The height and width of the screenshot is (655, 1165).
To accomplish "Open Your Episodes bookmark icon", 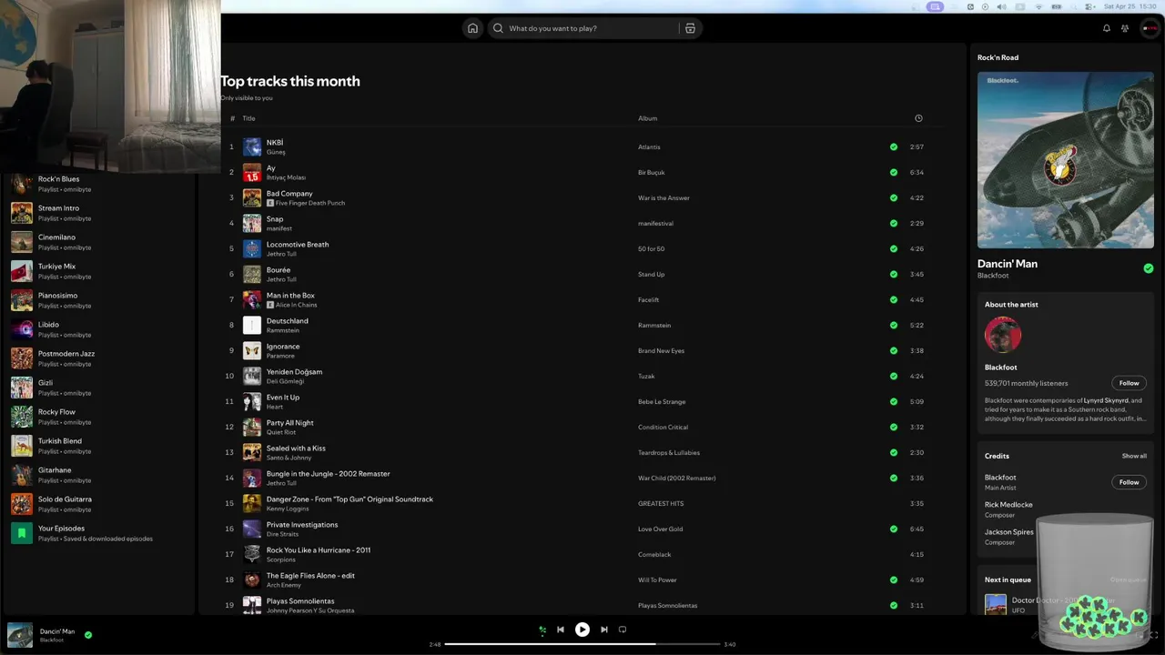I will pos(22,533).
